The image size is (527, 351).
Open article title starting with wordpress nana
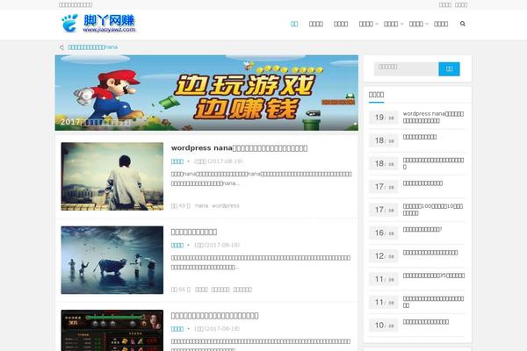click(x=239, y=148)
